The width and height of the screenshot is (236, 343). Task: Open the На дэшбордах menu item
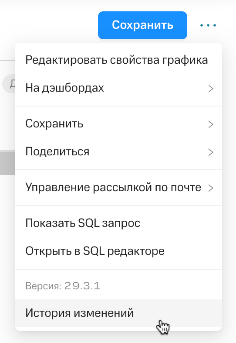coord(118,88)
